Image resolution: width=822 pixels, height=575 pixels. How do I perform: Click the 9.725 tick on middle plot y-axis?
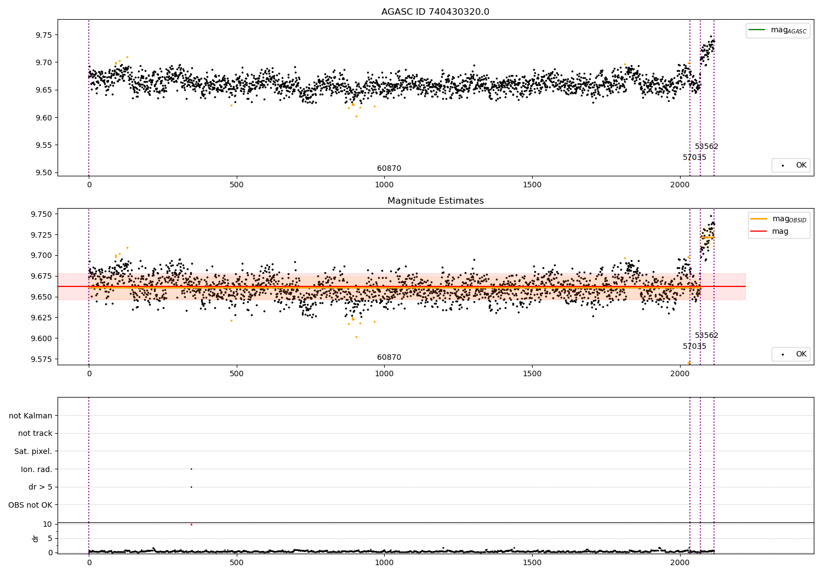[x=41, y=234]
